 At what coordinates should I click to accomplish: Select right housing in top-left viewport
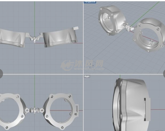pyautogui.click(x=58, y=37)
